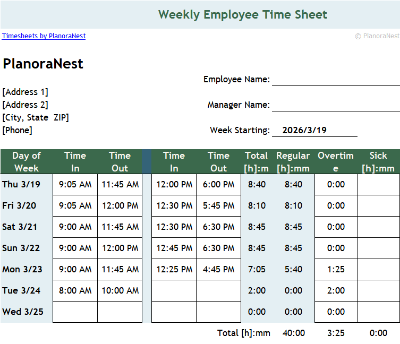Click Monday's 12:25 PM Time In cell
Image resolution: width=400 pixels, height=344 pixels.
click(174, 269)
